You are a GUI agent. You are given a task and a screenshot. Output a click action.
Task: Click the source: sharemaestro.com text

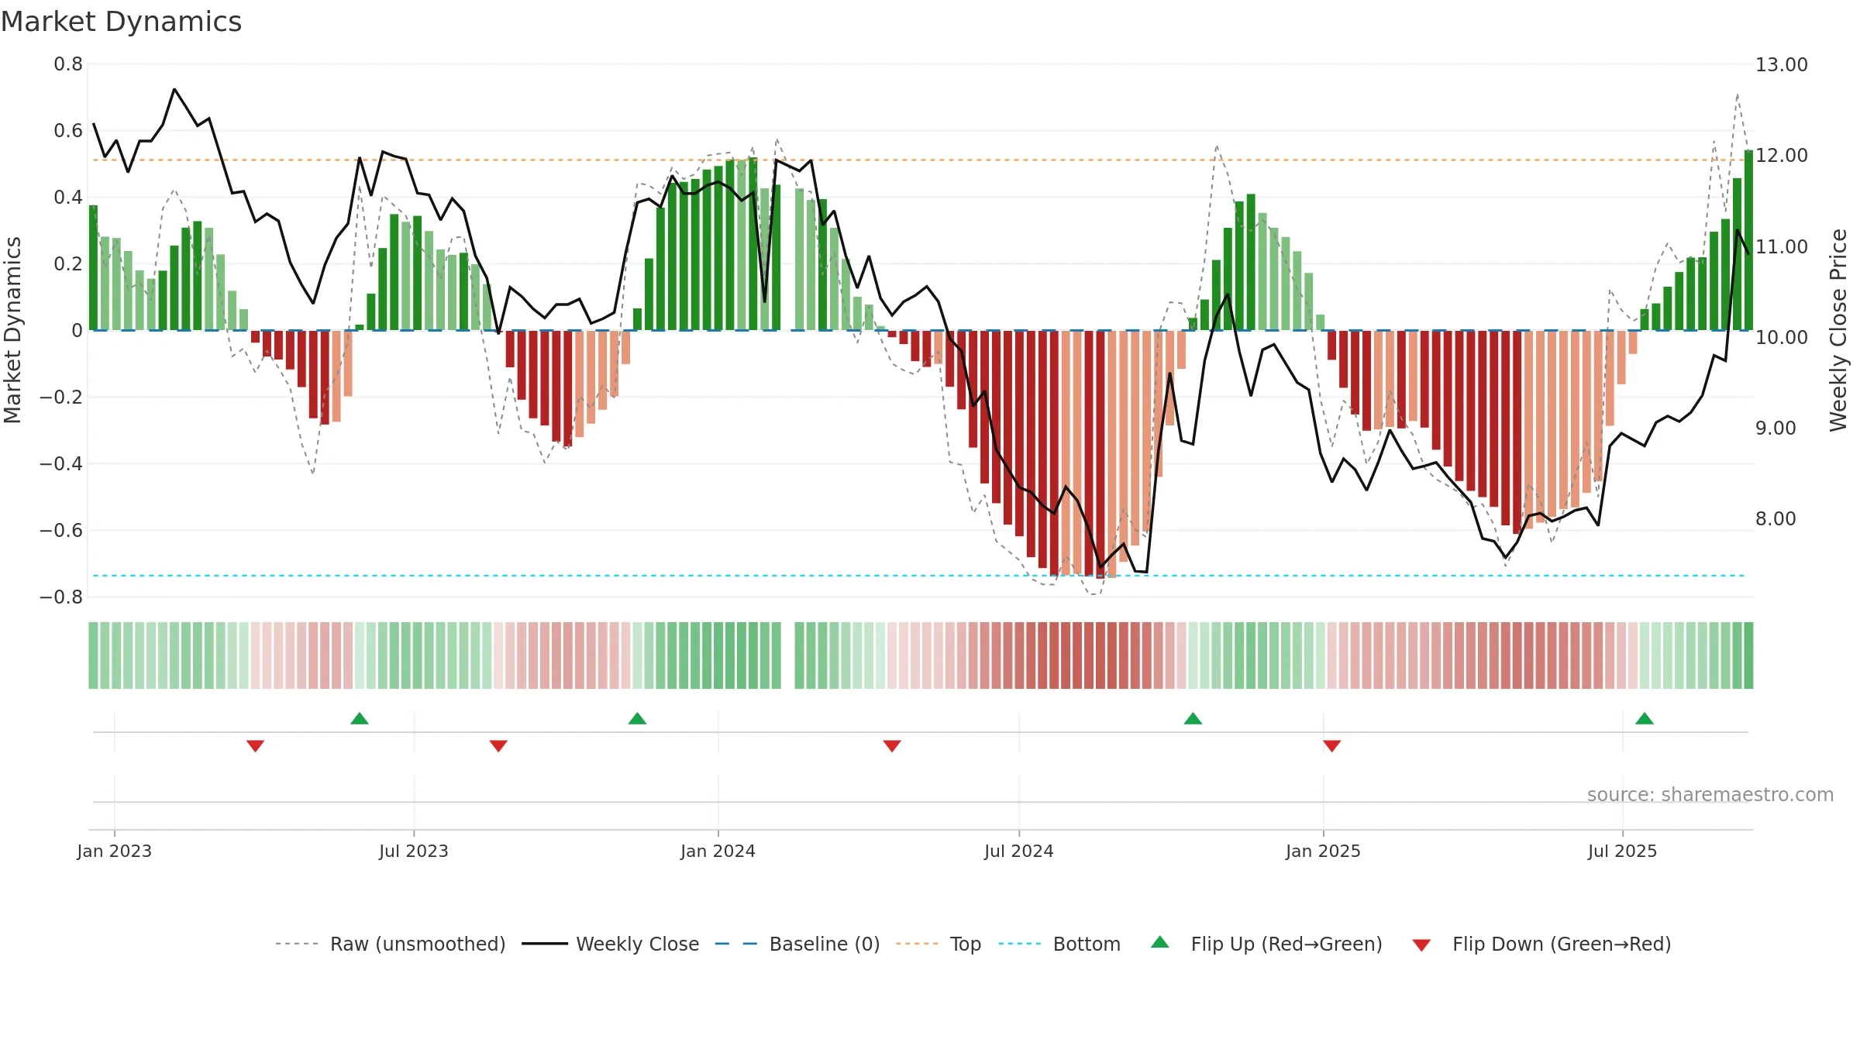pyautogui.click(x=1710, y=794)
